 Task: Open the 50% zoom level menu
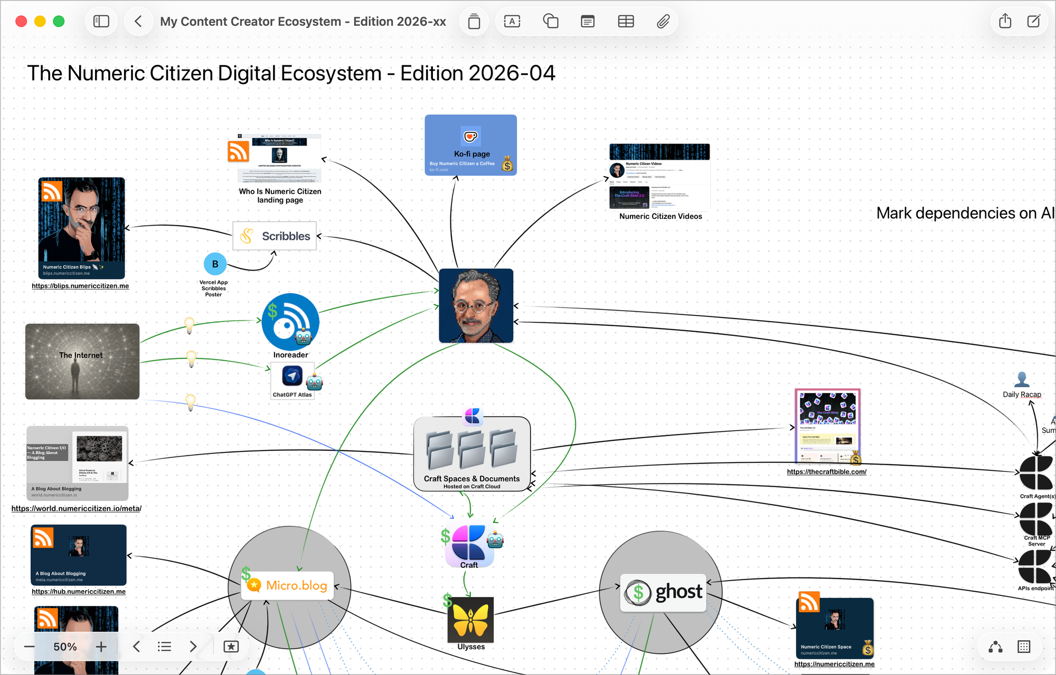[65, 647]
